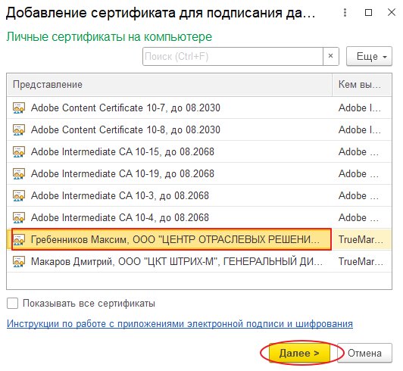This screenshot has height=371, width=403.
Task: Click TrueMar... issuer cell of Гребенников Максим
Action: 361,239
